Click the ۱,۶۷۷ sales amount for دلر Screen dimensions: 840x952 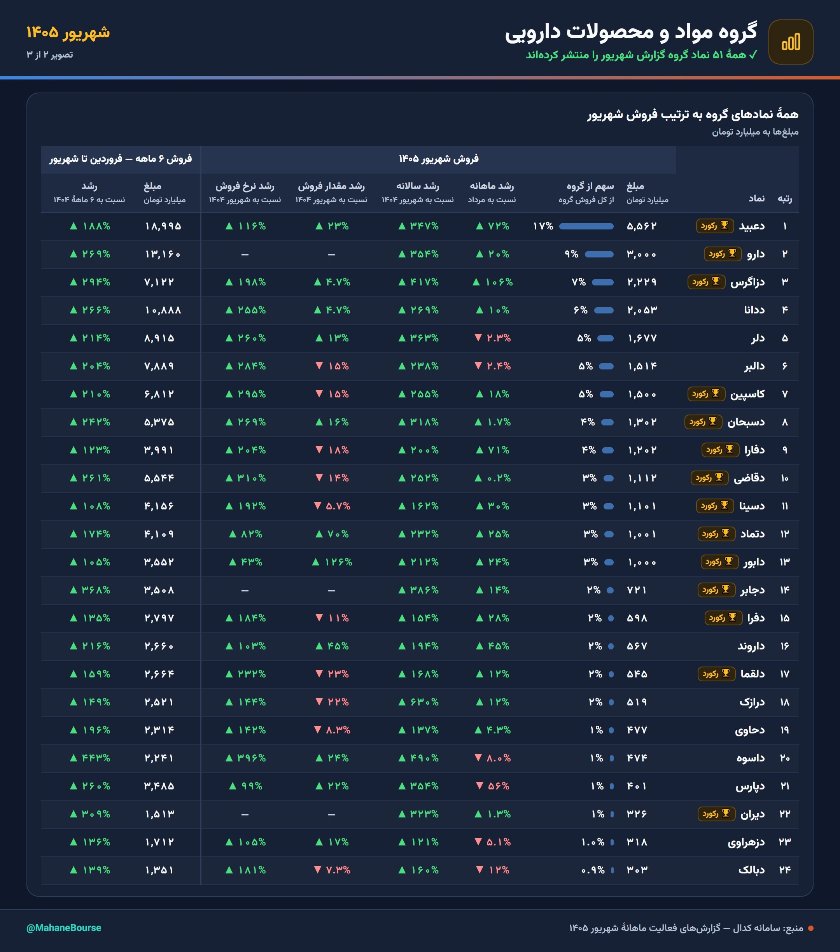(642, 338)
